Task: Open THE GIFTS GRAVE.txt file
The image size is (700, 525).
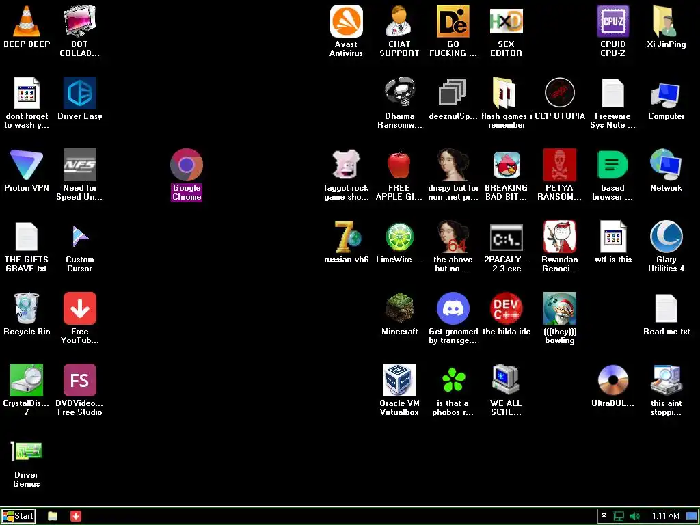Action: [x=27, y=237]
